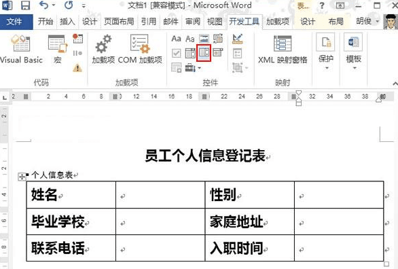Switch to the 审阅 tab
398x269 pixels.
click(193, 21)
